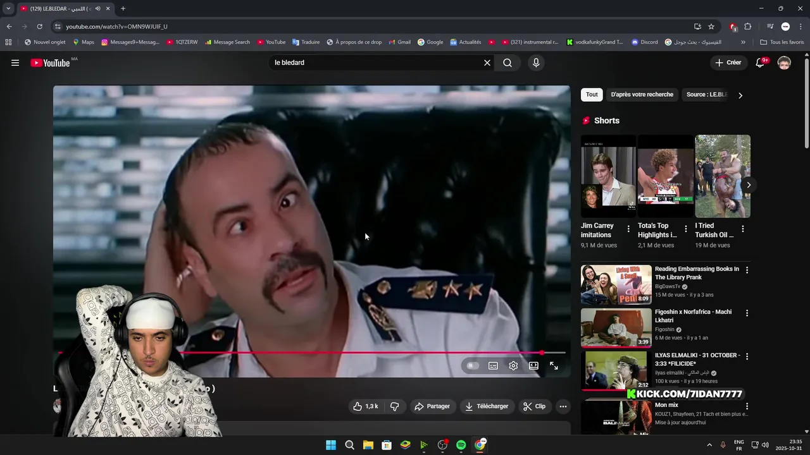The height and width of the screenshot is (455, 810).
Task: Like the video (1,3 k)
Action: coord(366,406)
